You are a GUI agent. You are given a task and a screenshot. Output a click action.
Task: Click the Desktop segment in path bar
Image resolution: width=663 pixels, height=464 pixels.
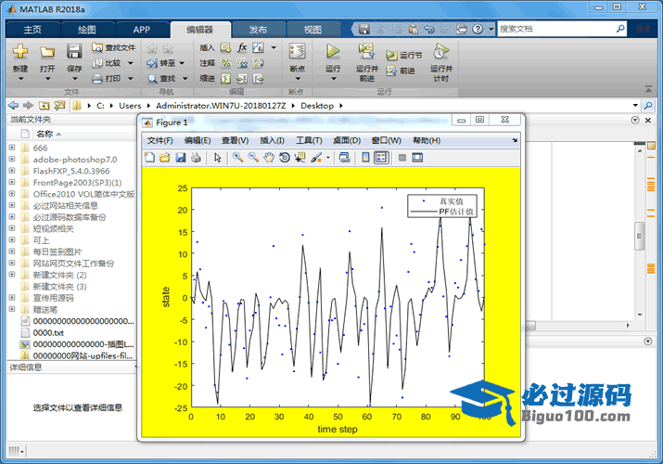pyautogui.click(x=317, y=106)
